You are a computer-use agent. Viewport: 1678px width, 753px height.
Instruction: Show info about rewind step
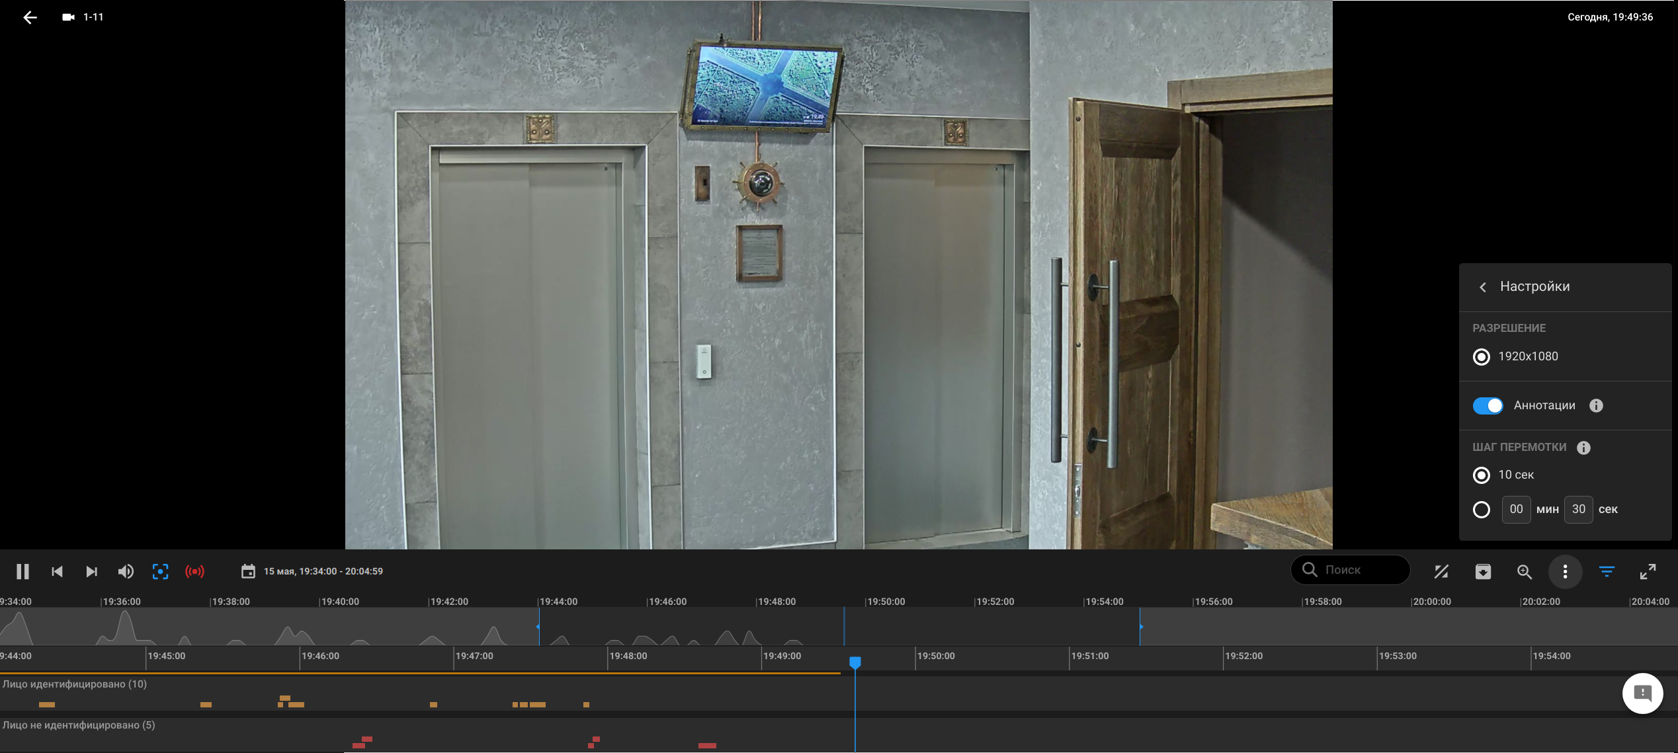1583,448
